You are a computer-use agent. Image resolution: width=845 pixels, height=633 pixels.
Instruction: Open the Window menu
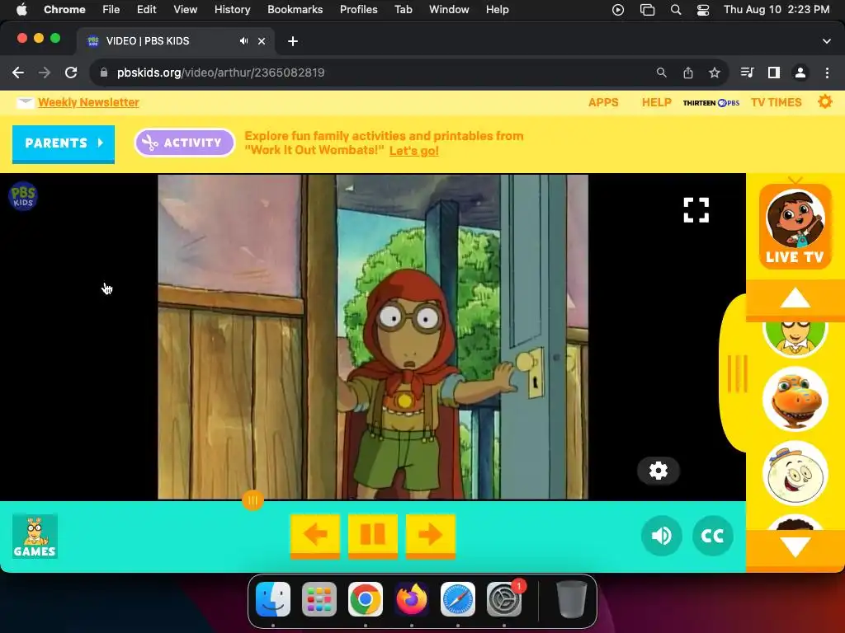click(448, 9)
